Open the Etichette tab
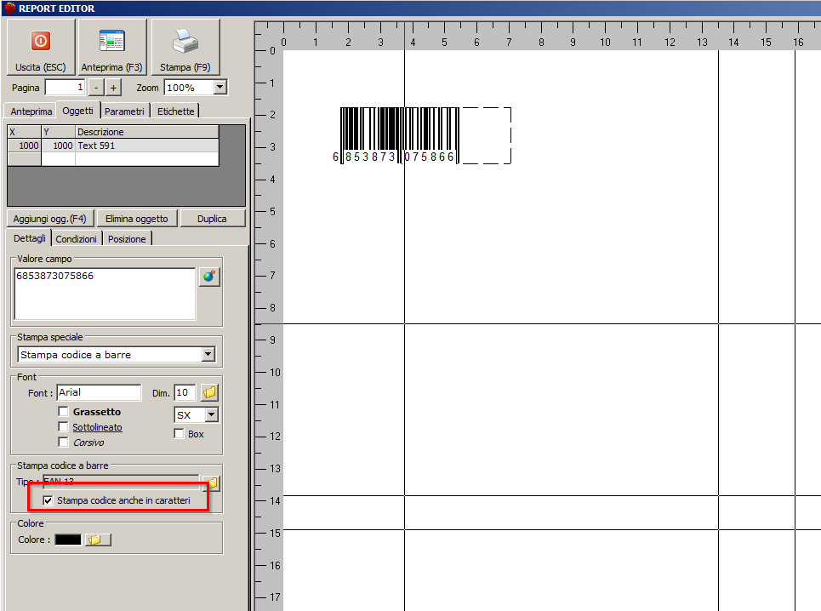This screenshot has height=611, width=821. (x=175, y=111)
